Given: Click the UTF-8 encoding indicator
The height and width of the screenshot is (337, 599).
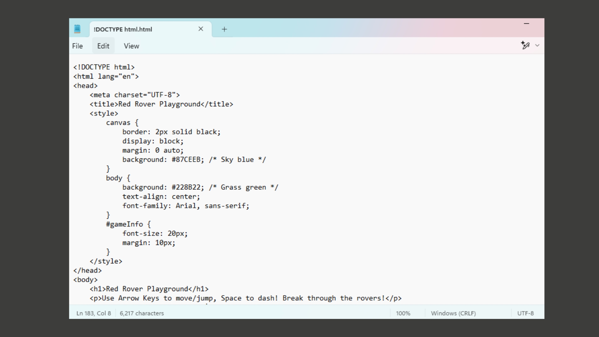Looking at the screenshot, I should click(x=525, y=313).
